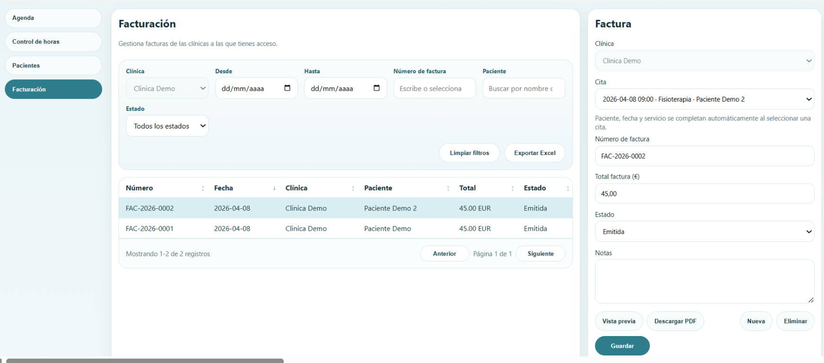The width and height of the screenshot is (824, 363).
Task: Sort by the Estado column arrow
Action: point(568,189)
